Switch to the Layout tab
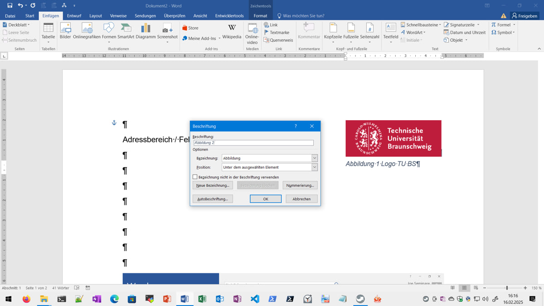 [x=96, y=16]
